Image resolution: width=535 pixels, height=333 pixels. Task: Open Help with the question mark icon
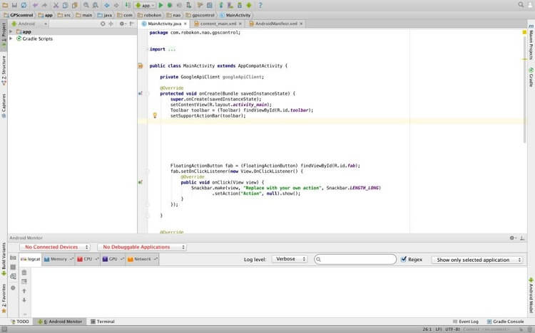pyautogui.click(x=260, y=5)
